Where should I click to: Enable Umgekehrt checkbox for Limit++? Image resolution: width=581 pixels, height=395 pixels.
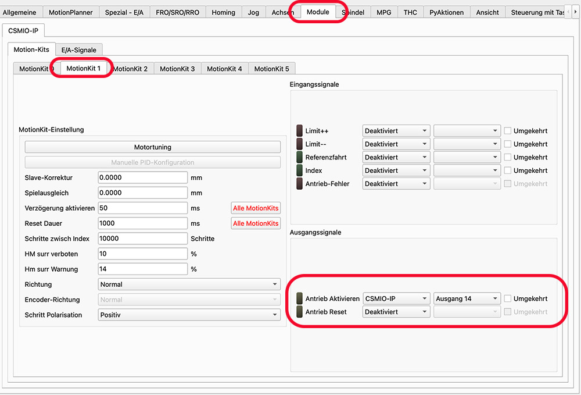tap(508, 131)
